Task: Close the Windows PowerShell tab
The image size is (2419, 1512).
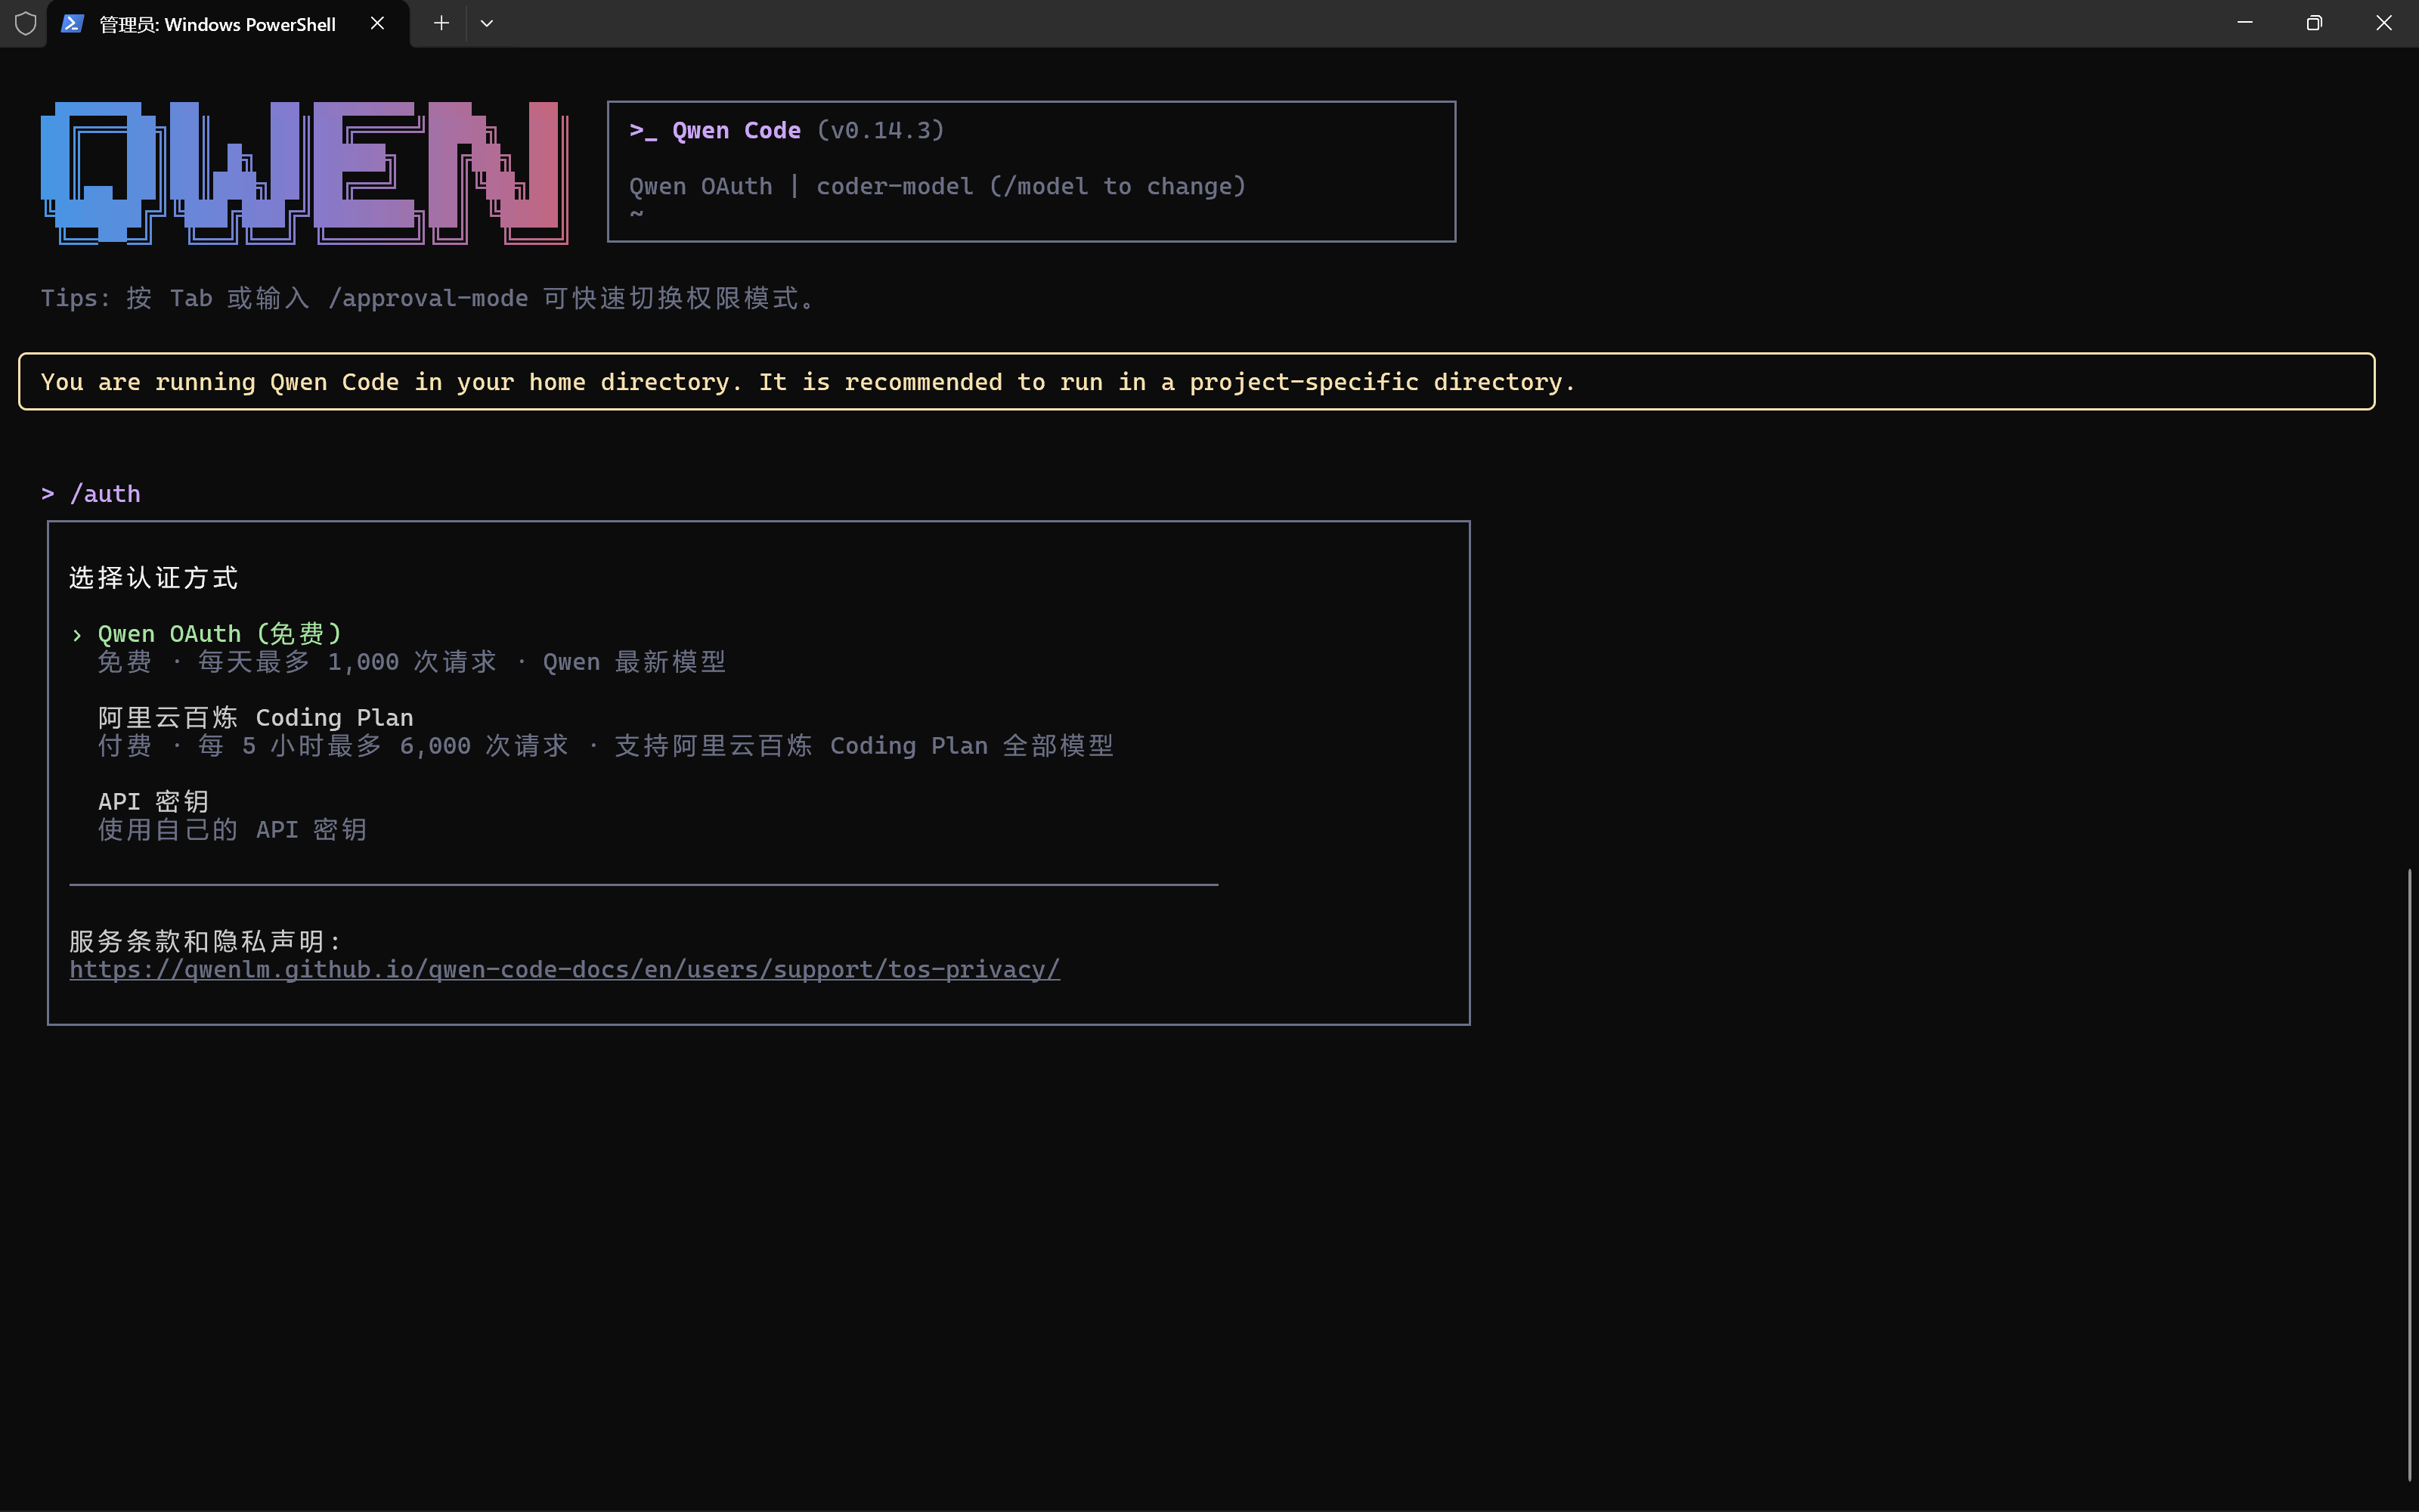Action: tap(377, 23)
